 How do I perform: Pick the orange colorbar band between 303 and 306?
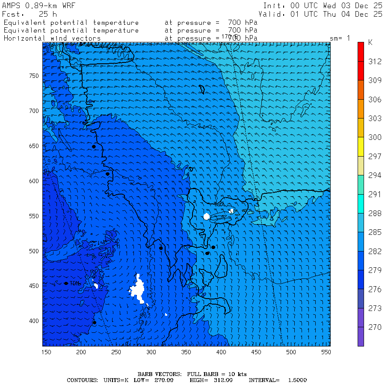361,109
